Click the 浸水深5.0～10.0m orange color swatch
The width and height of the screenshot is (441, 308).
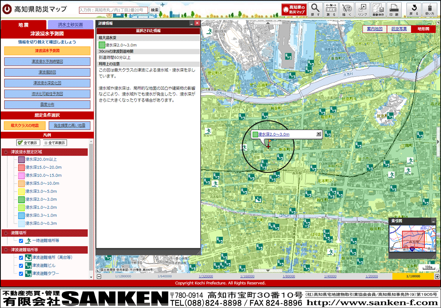22,184
